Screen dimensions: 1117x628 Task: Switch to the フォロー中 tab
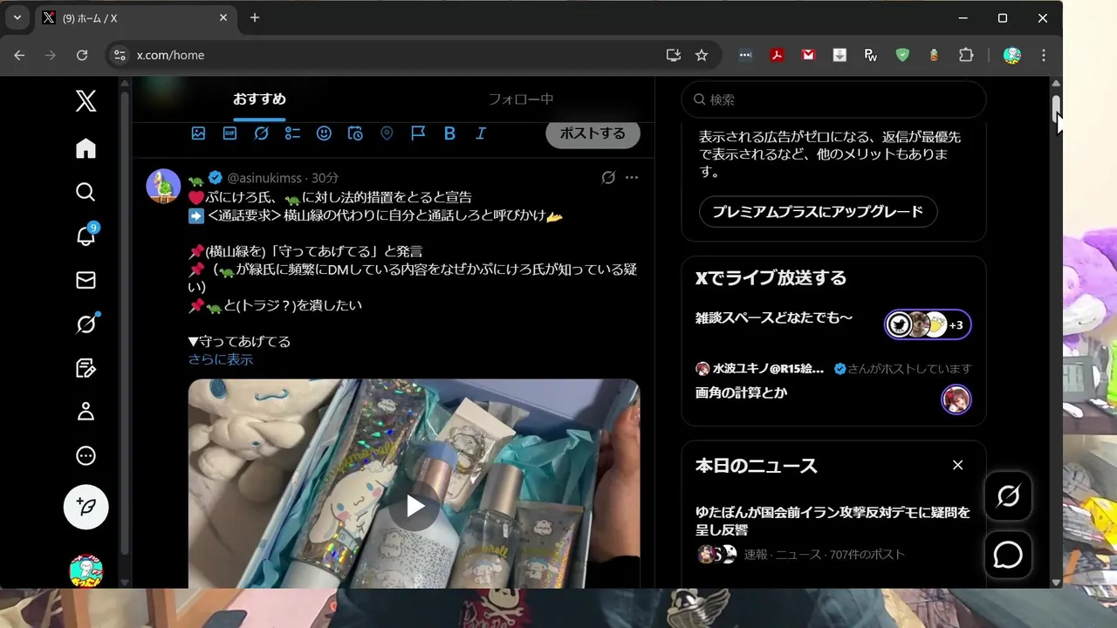521,99
